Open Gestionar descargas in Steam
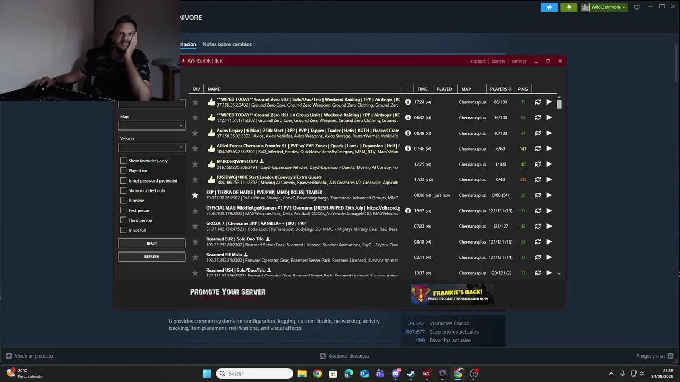The image size is (680, 382). (344, 356)
